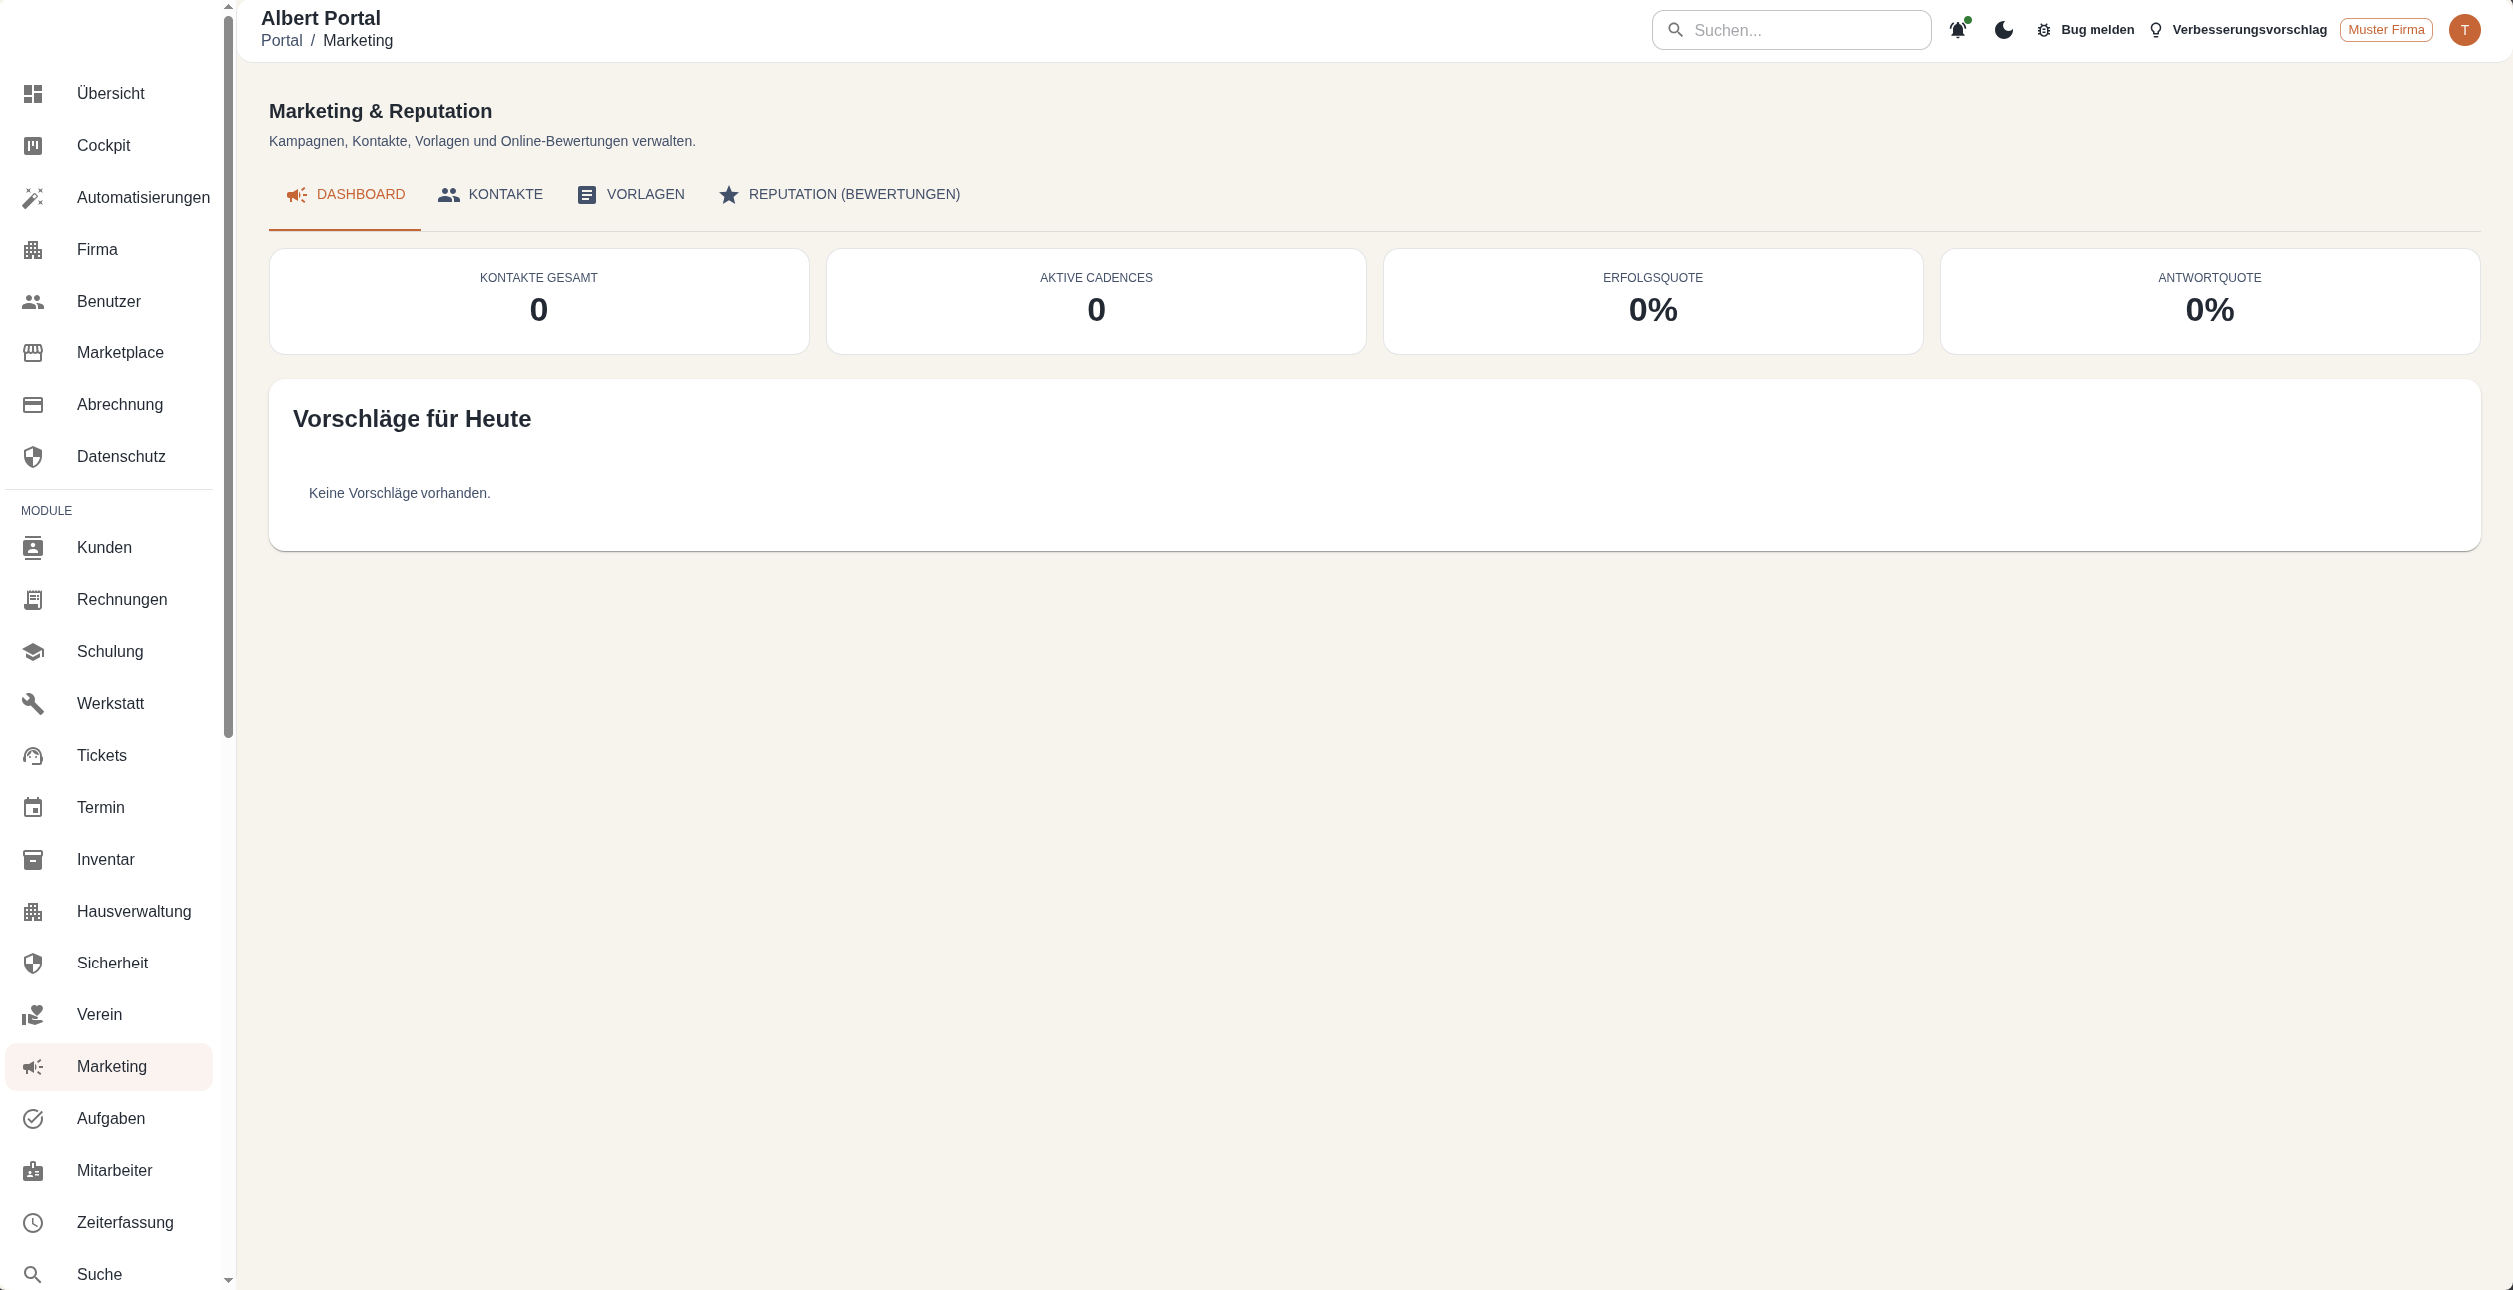Screen dimensions: 2513x1290
Task: Click the Muster Firma company chip
Action: tap(2386, 30)
